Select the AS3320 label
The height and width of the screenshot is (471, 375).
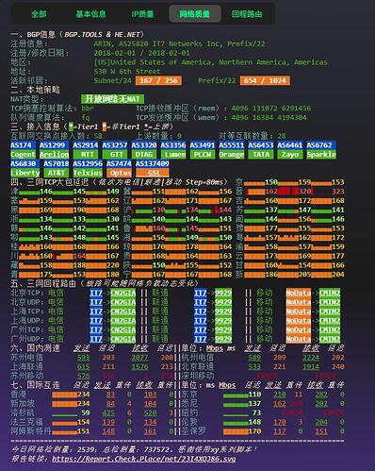tap(144, 145)
